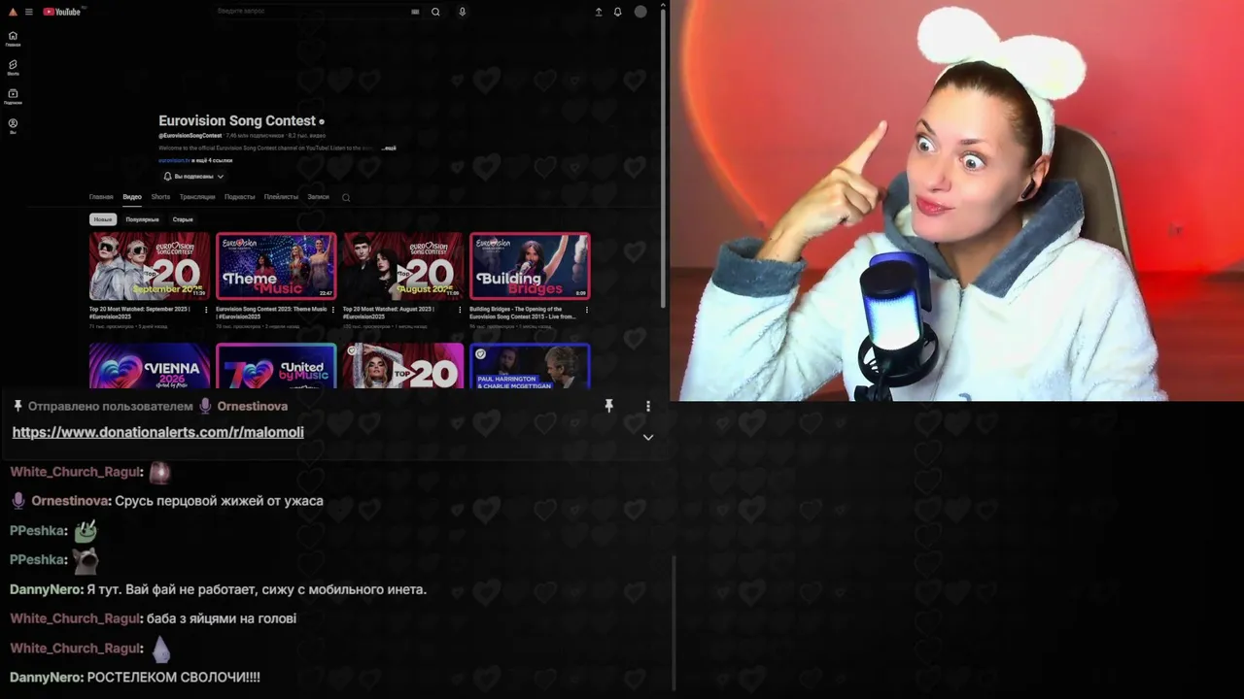The width and height of the screenshot is (1244, 699).
Task: Click the White_Church_Ragul username above Ornestinova's message
Action: click(77, 472)
